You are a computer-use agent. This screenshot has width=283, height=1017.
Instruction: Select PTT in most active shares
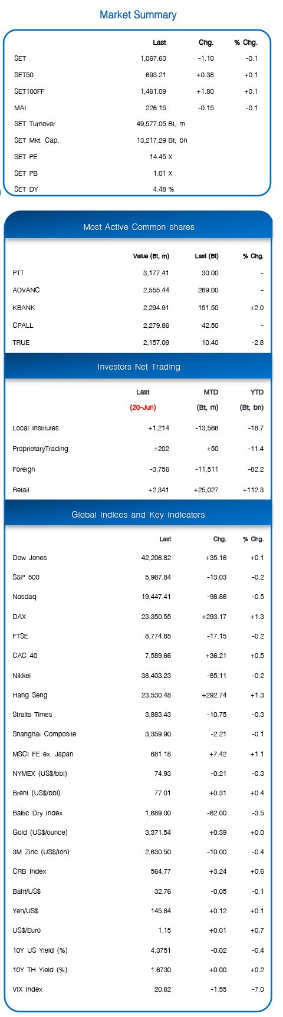click(18, 273)
